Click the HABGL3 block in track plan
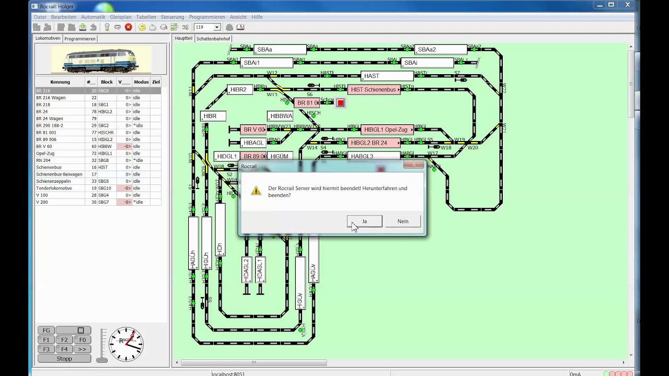This screenshot has width=669, height=376. click(374, 156)
